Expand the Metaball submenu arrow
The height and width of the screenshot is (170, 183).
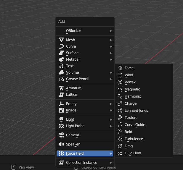point(111,59)
